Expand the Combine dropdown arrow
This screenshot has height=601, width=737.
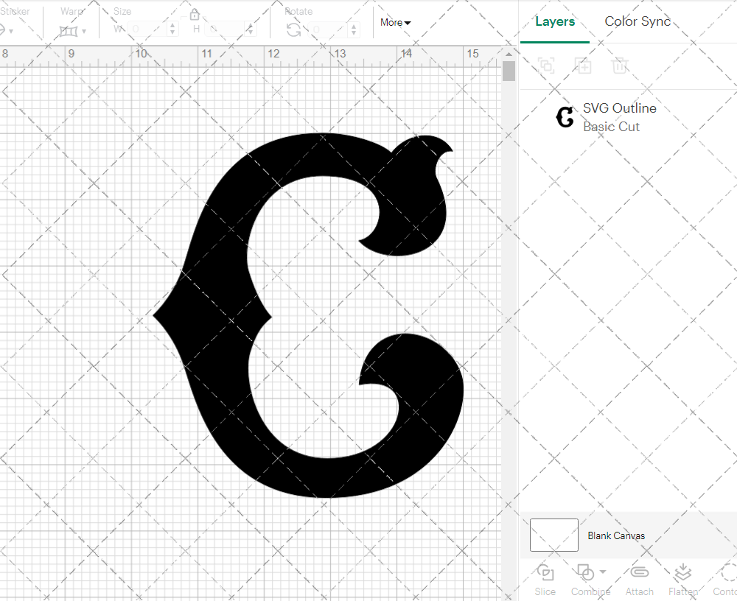(x=603, y=572)
